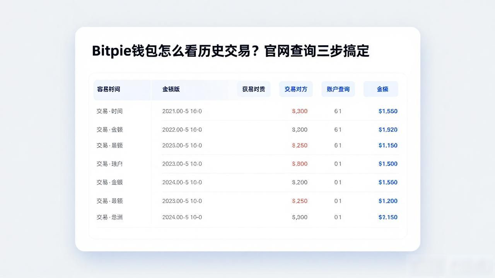Click the date in the $1,200 row
The image size is (495, 278).
pos(182,201)
